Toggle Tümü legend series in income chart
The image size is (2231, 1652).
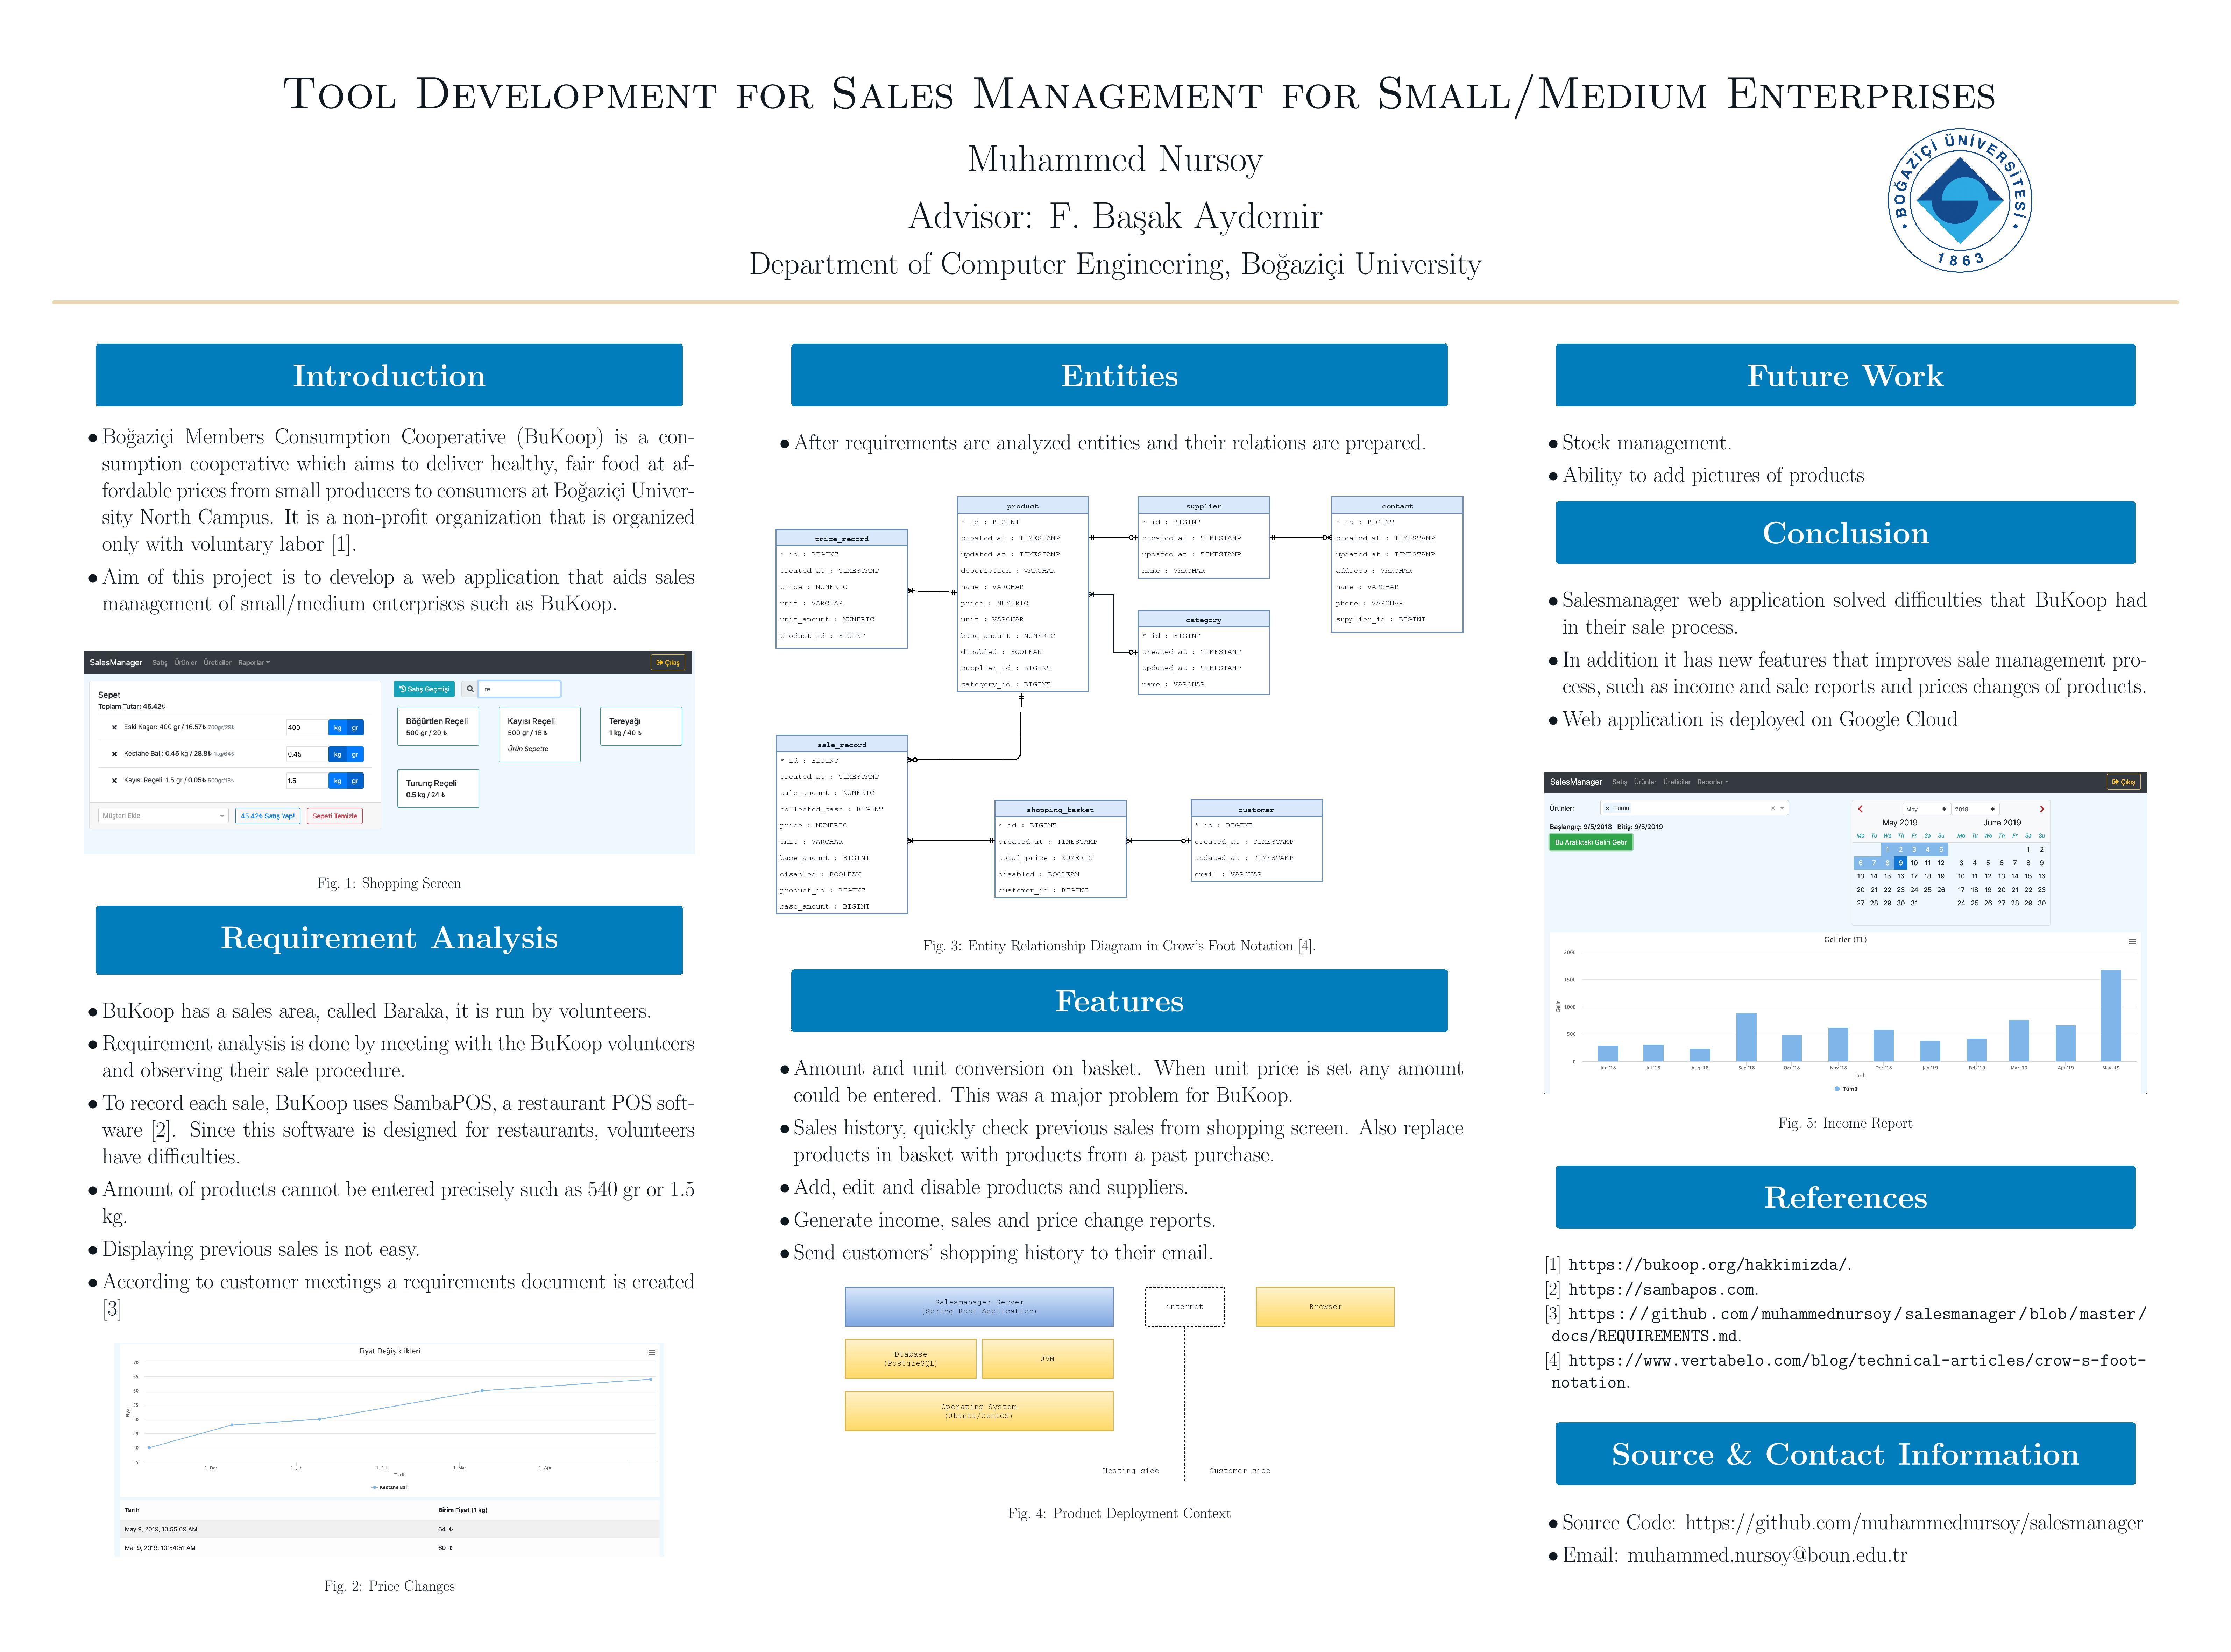(1845, 1089)
